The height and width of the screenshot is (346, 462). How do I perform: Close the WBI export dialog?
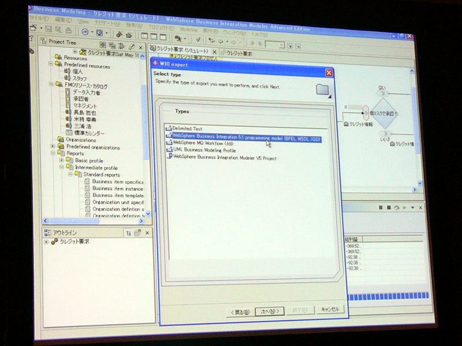click(329, 73)
